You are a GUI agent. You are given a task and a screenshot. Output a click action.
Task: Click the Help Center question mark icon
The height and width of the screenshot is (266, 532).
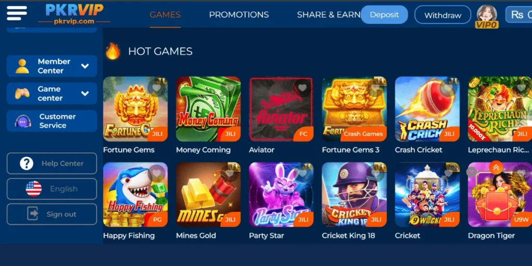[x=26, y=164]
